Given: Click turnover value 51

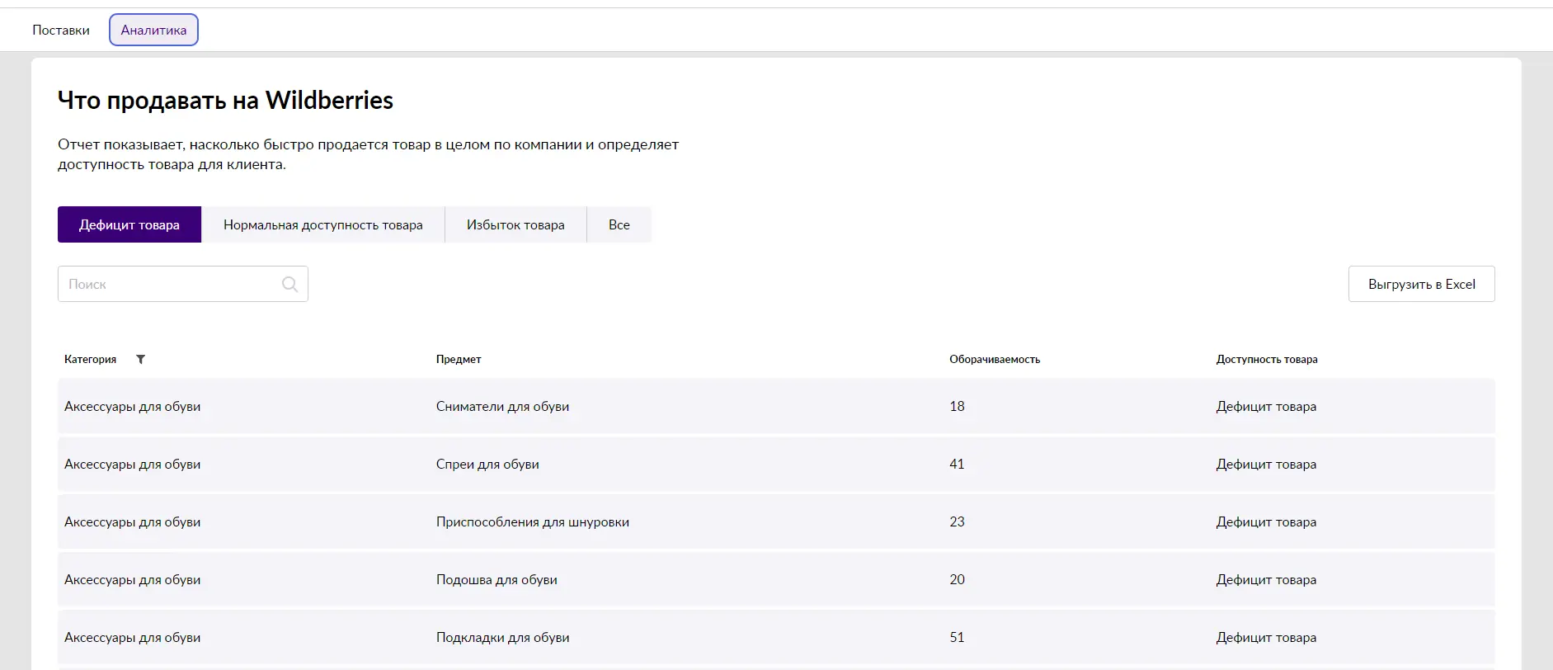Looking at the screenshot, I should point(957,637).
